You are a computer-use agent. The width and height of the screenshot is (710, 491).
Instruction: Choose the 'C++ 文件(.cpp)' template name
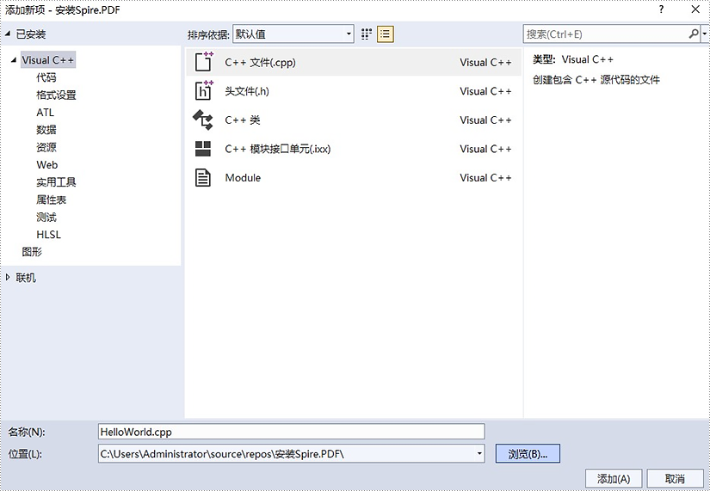coord(261,63)
